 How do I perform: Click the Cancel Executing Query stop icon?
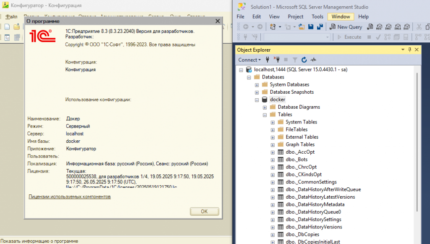pyautogui.click(x=369, y=37)
